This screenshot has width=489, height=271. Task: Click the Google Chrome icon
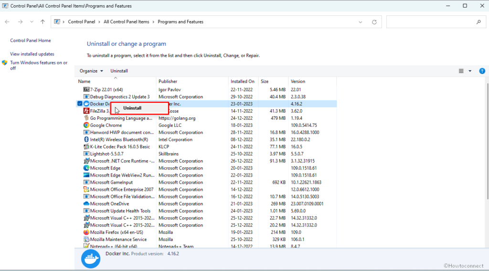coord(86,125)
